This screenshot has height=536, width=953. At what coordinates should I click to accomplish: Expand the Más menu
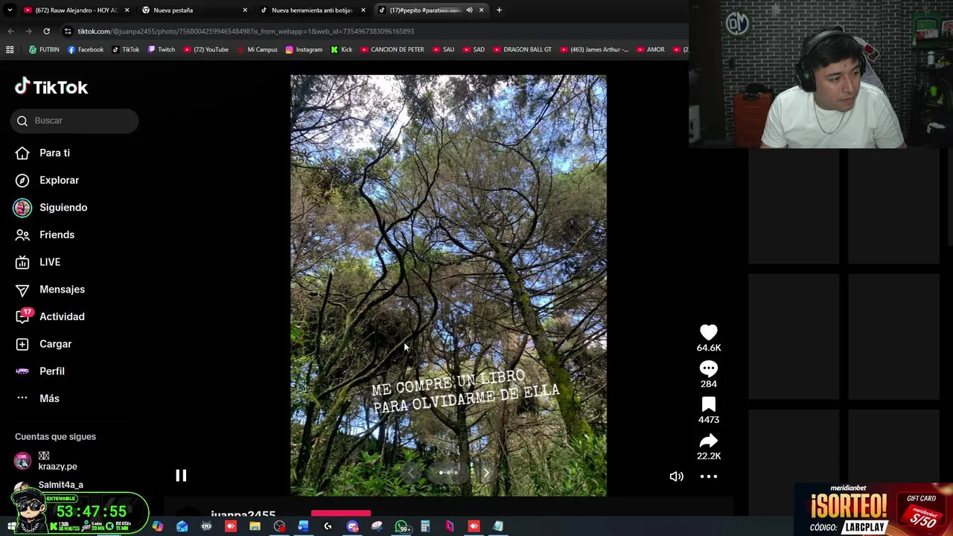pos(49,398)
